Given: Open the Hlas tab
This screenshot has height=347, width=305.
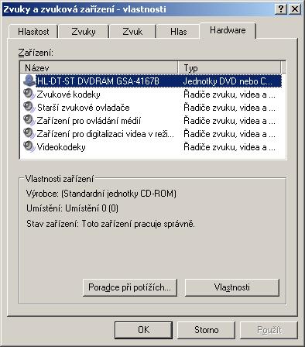Looking at the screenshot, I should [x=178, y=32].
